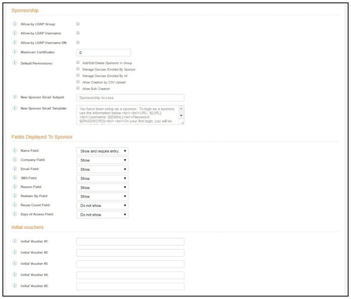This screenshot has height=299, width=351.
Task: Click info icon beside Company Field
Action: click(15, 159)
